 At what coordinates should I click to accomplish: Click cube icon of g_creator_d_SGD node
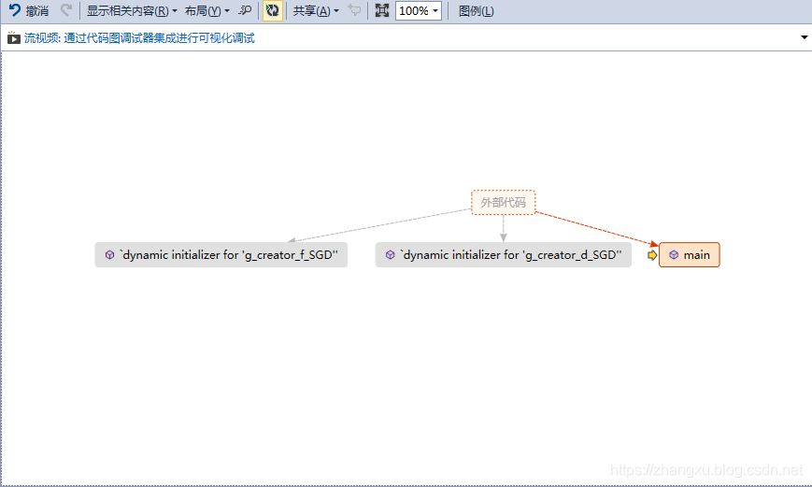pyautogui.click(x=391, y=255)
